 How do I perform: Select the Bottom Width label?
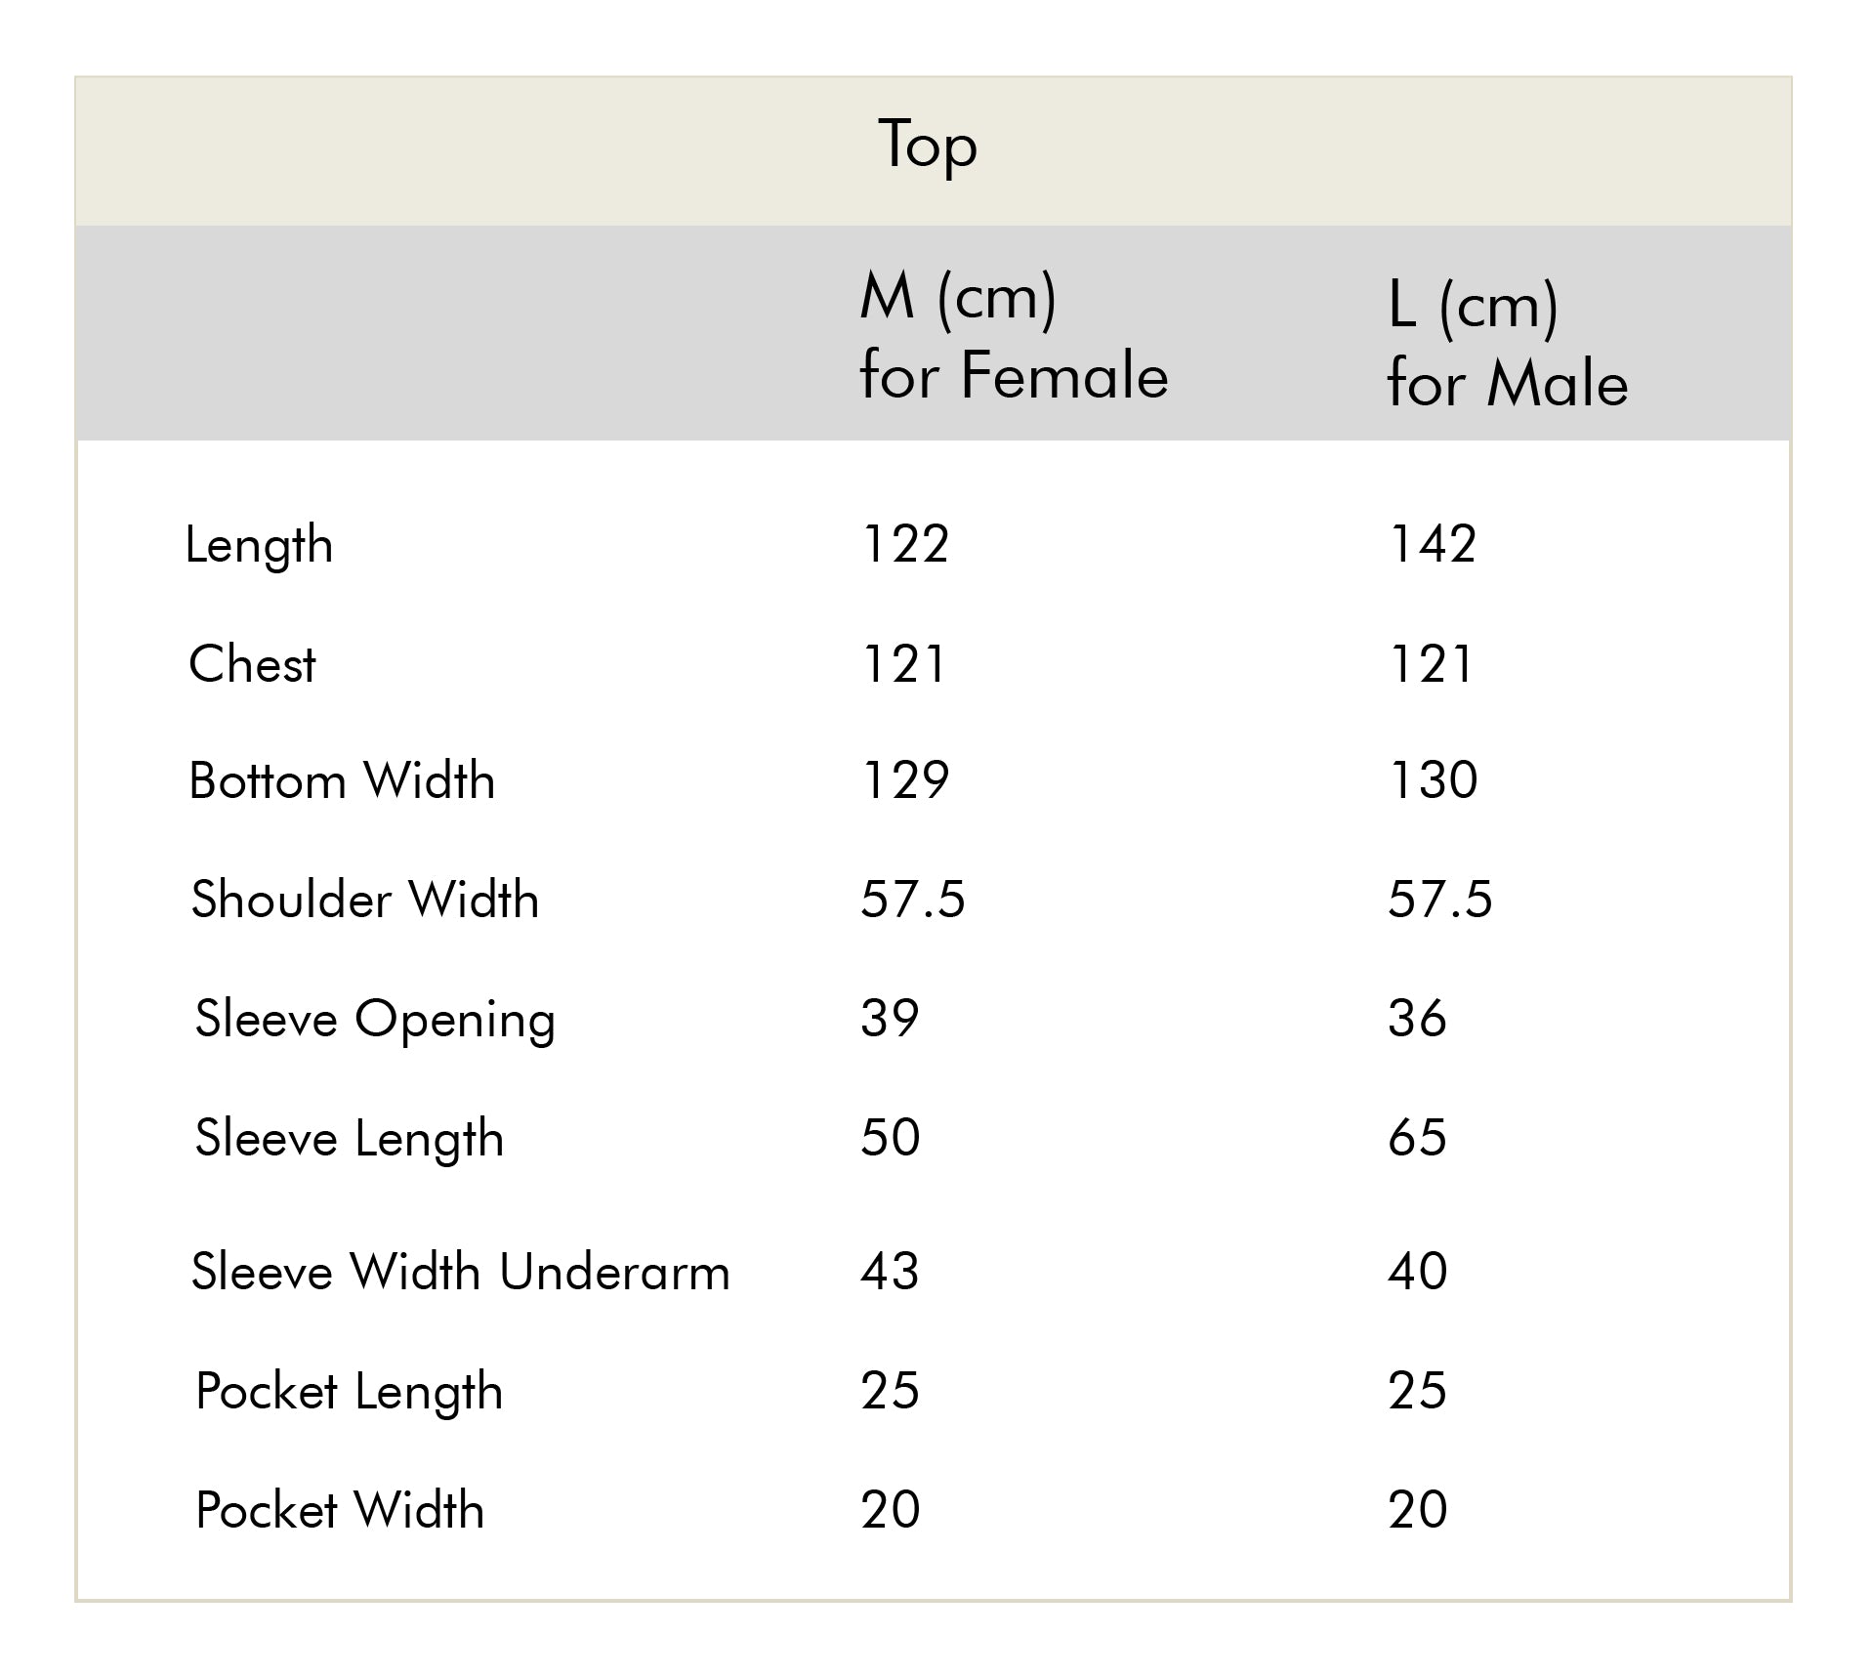coord(342,780)
